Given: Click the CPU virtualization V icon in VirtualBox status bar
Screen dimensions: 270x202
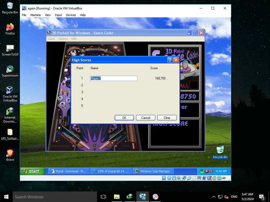Looking at the screenshot, I should click(x=209, y=178).
